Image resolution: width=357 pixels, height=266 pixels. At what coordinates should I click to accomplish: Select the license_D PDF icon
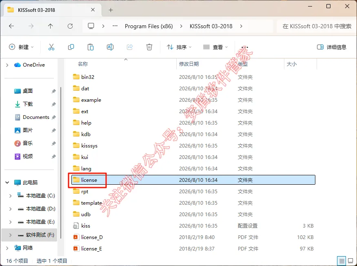click(75, 237)
